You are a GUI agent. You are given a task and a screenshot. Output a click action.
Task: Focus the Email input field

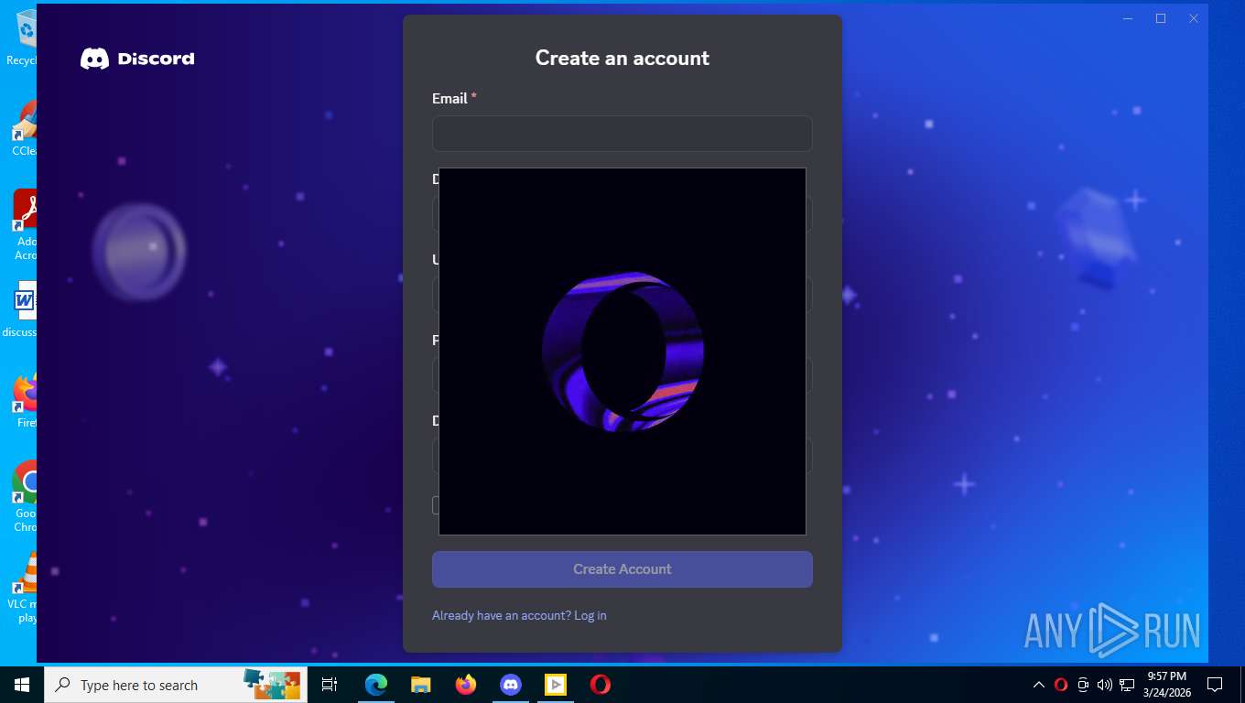click(622, 134)
